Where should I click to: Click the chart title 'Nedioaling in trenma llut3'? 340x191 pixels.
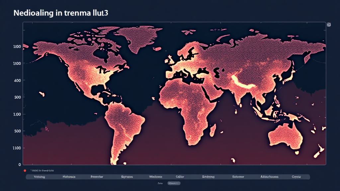click(61, 13)
